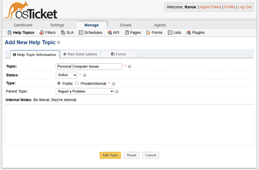Image resolution: width=259 pixels, height=170 pixels.
Task: Select the Public type radio button
Action: (x=59, y=83)
